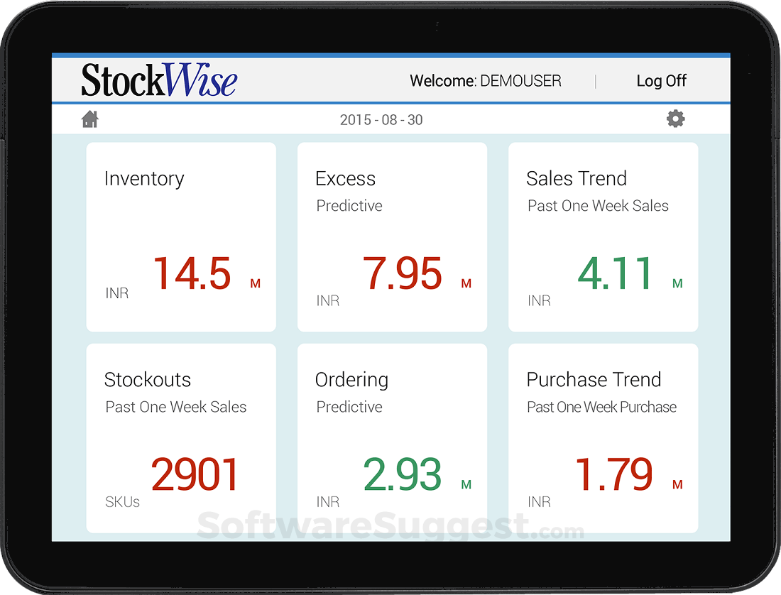Click the Past One Week Sales subtitle

pyautogui.click(x=598, y=206)
